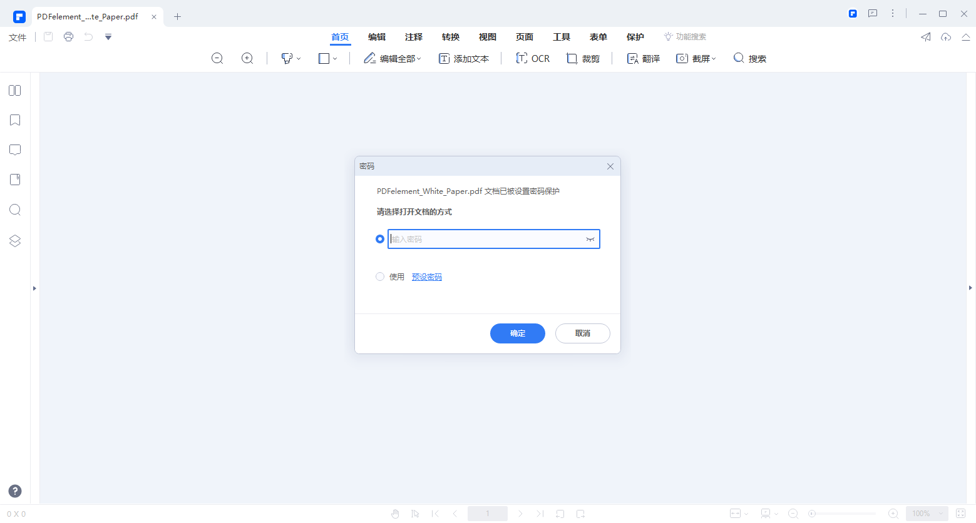The image size is (976, 523).
Task: Select the enter password radio option
Action: pyautogui.click(x=379, y=238)
